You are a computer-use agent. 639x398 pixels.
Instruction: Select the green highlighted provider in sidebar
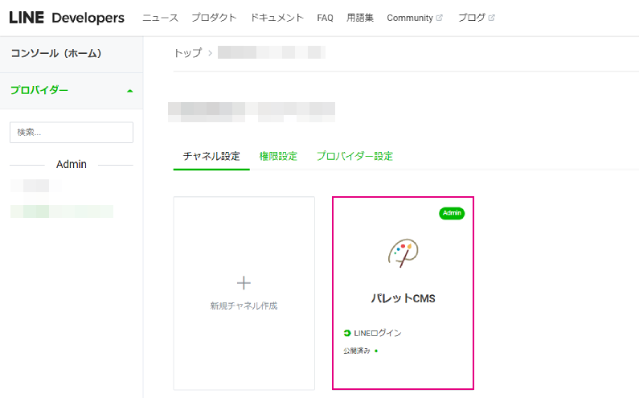(62, 211)
